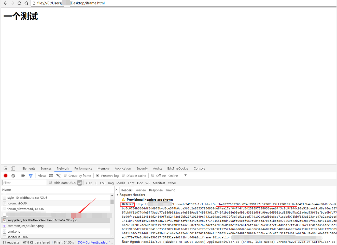This screenshot has width=337, height=245.
Task: Filter requests by CSS type
Action: (103, 183)
